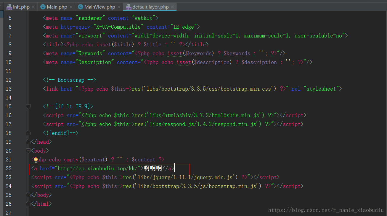Click the <!-- Bootstrap --> comment
The image size is (387, 216).
coord(70,80)
